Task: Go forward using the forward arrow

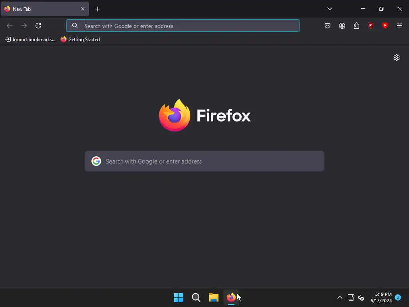Action: tap(24, 26)
